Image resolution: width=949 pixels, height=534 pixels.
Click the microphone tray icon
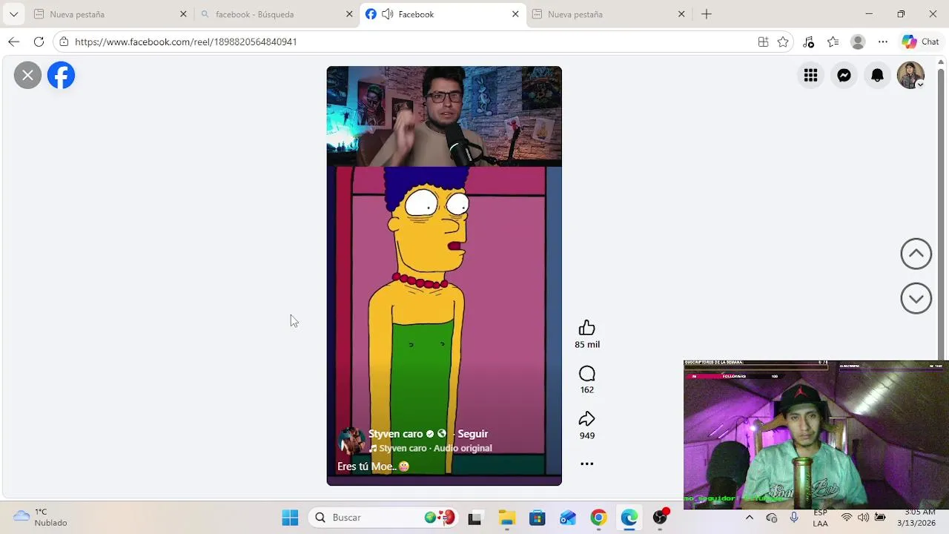(794, 518)
